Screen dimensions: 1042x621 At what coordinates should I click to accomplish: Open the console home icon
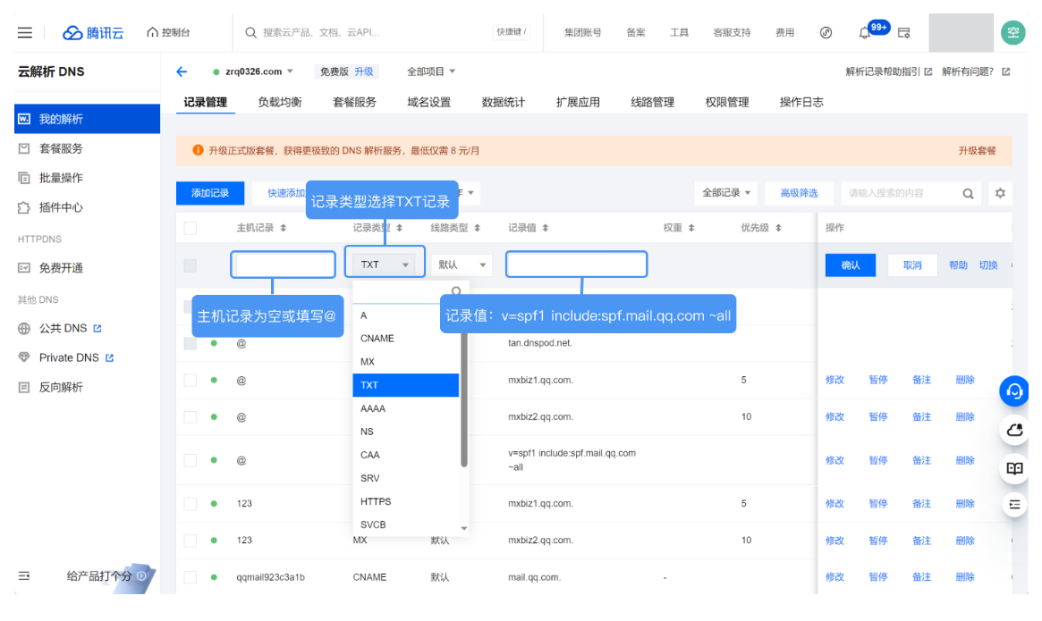click(152, 32)
